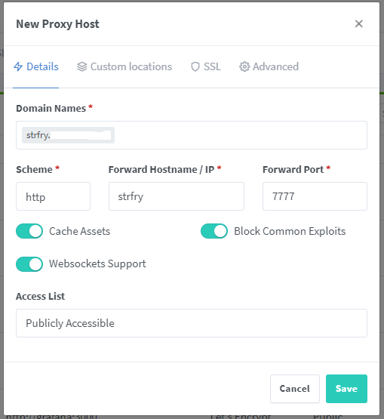Viewport: 384px width, 419px height.
Task: Save the new proxy host
Action: pyautogui.click(x=346, y=389)
